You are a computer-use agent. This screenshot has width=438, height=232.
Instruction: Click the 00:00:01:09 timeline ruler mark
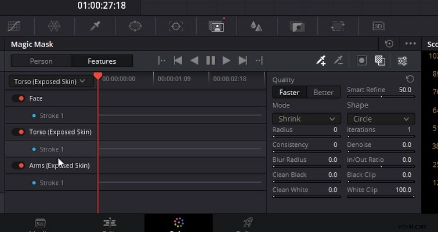[x=174, y=79]
